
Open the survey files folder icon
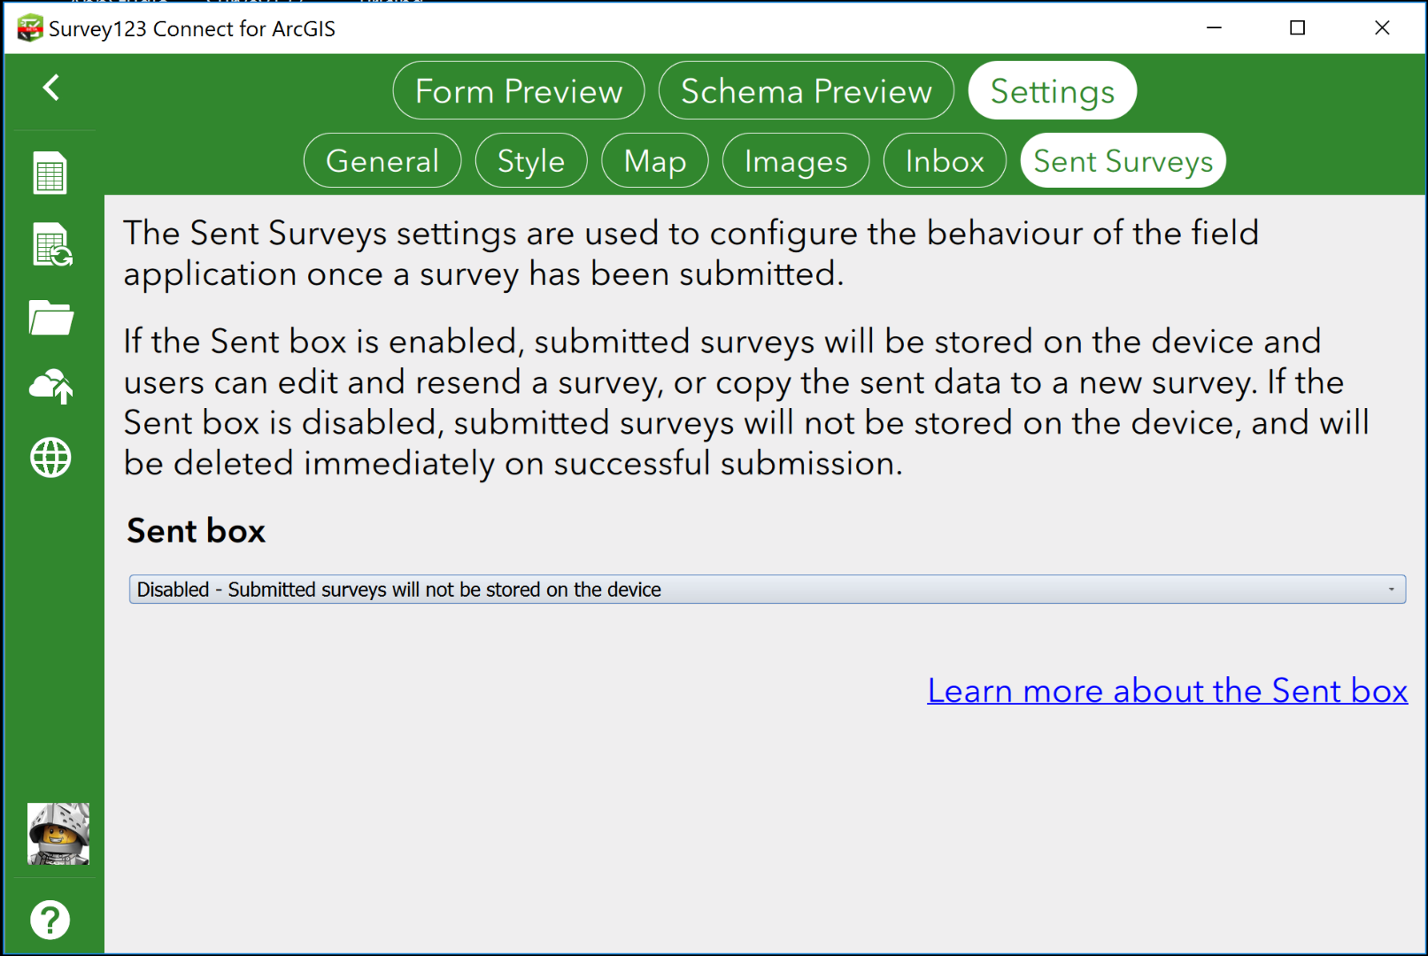[x=51, y=317]
